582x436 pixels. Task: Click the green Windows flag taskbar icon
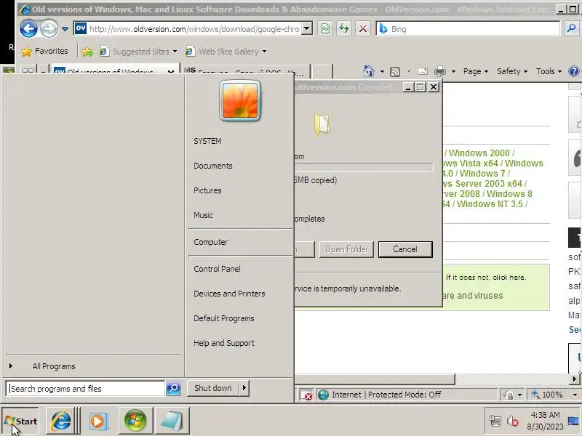coord(135,421)
